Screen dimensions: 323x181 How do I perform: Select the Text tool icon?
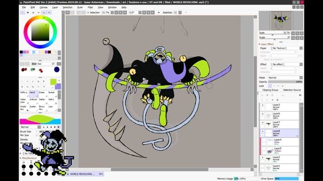(x=44, y=81)
